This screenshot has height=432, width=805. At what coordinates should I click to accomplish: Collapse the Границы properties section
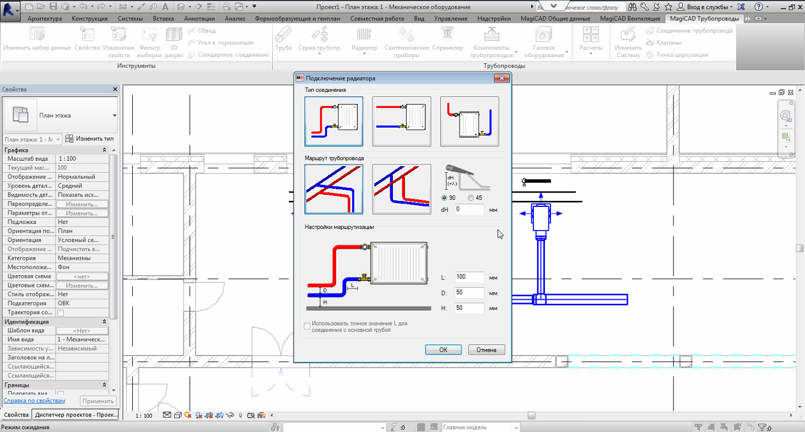point(105,385)
